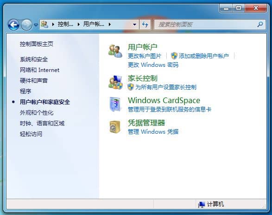Click 管理用于登录到联机服务的信息卡 link
The height and width of the screenshot is (215, 272).
tap(170, 109)
